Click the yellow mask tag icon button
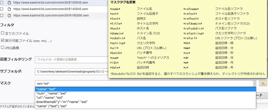Image resolution: width=268 pixels, height=110 pixels. (263, 84)
